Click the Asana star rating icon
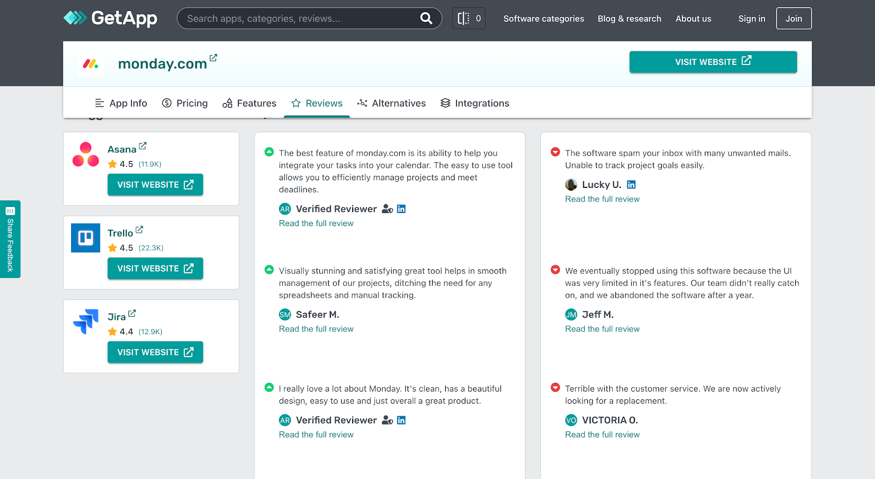This screenshot has height=479, width=875. click(x=113, y=164)
